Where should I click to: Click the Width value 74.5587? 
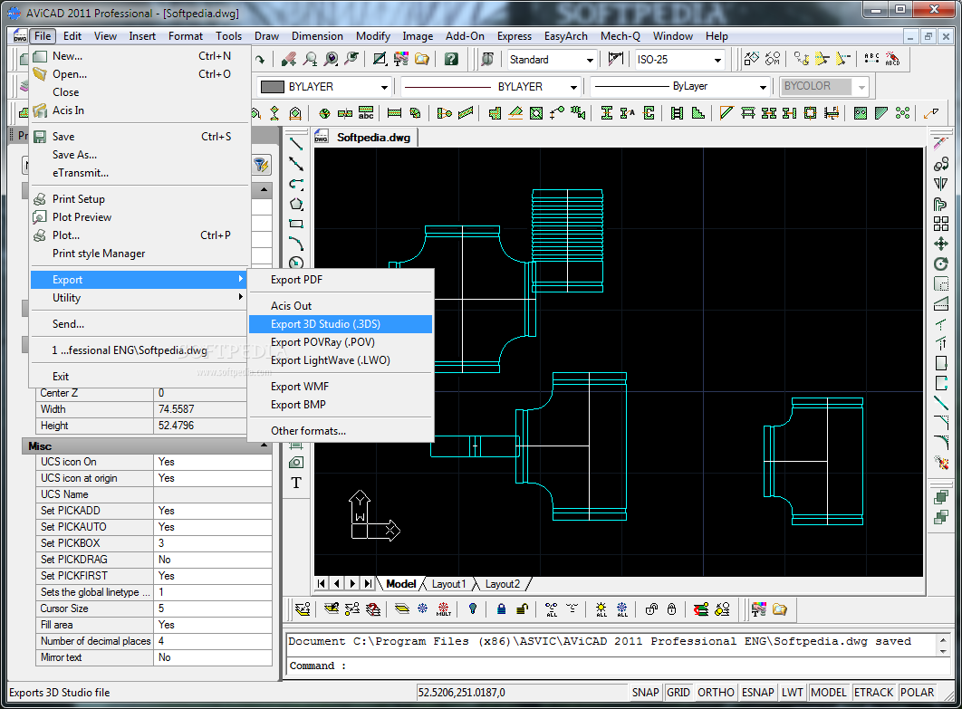201,409
